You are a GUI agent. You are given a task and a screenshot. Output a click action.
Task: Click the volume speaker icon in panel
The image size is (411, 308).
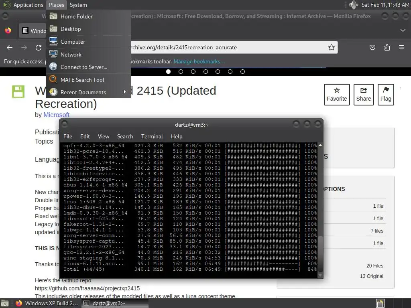point(353,5)
